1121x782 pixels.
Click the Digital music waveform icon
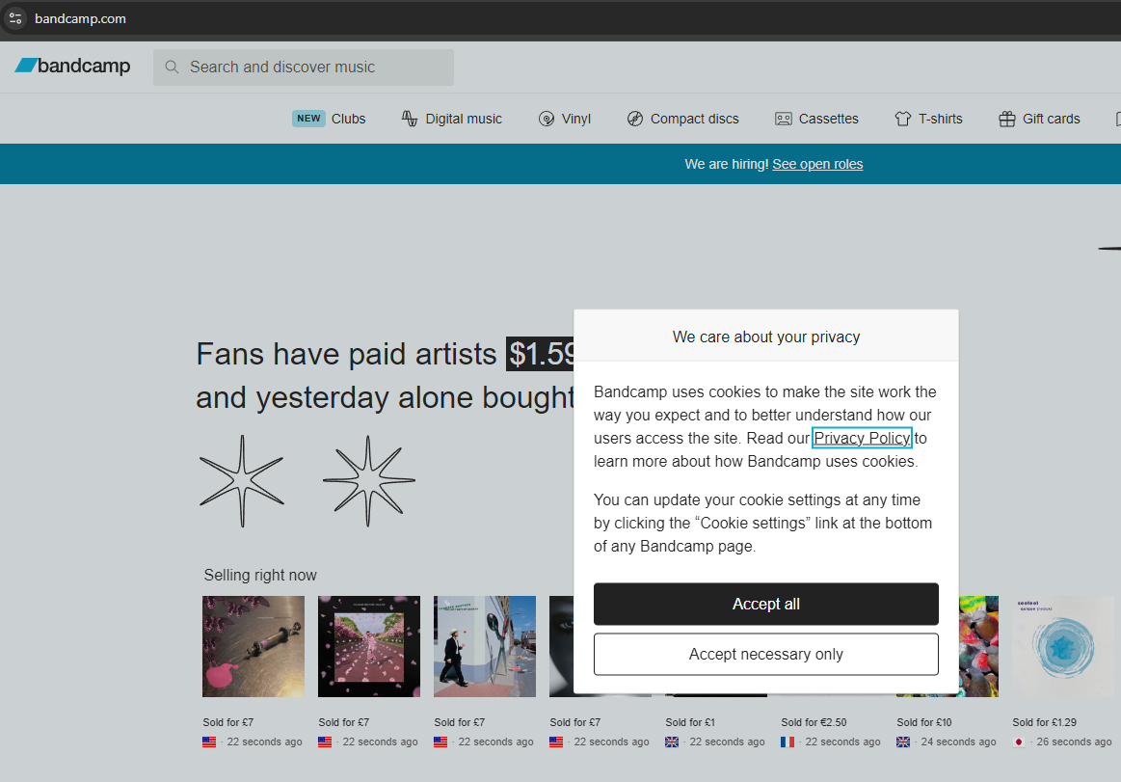[409, 119]
